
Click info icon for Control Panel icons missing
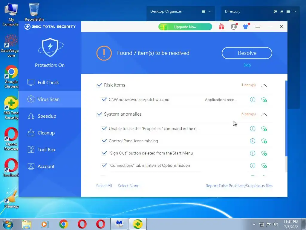(253, 141)
